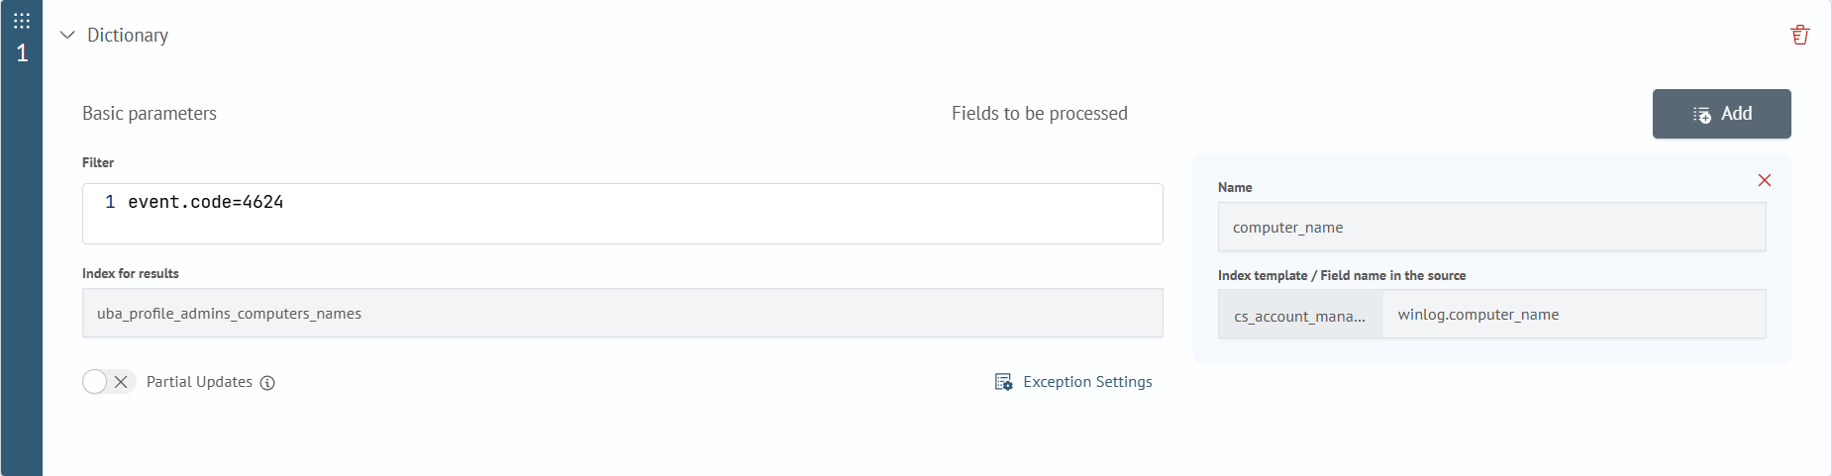
Task: Click line number 1 in Filter editor
Action: [110, 202]
